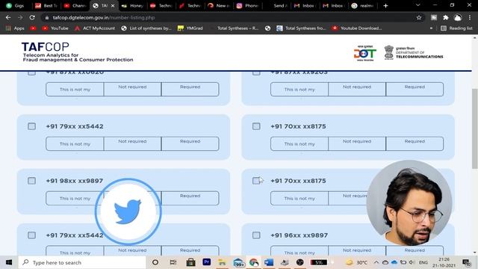Switch to the realme tab
Image resolution: width=478 pixels, height=269 pixels.
pos(363,5)
